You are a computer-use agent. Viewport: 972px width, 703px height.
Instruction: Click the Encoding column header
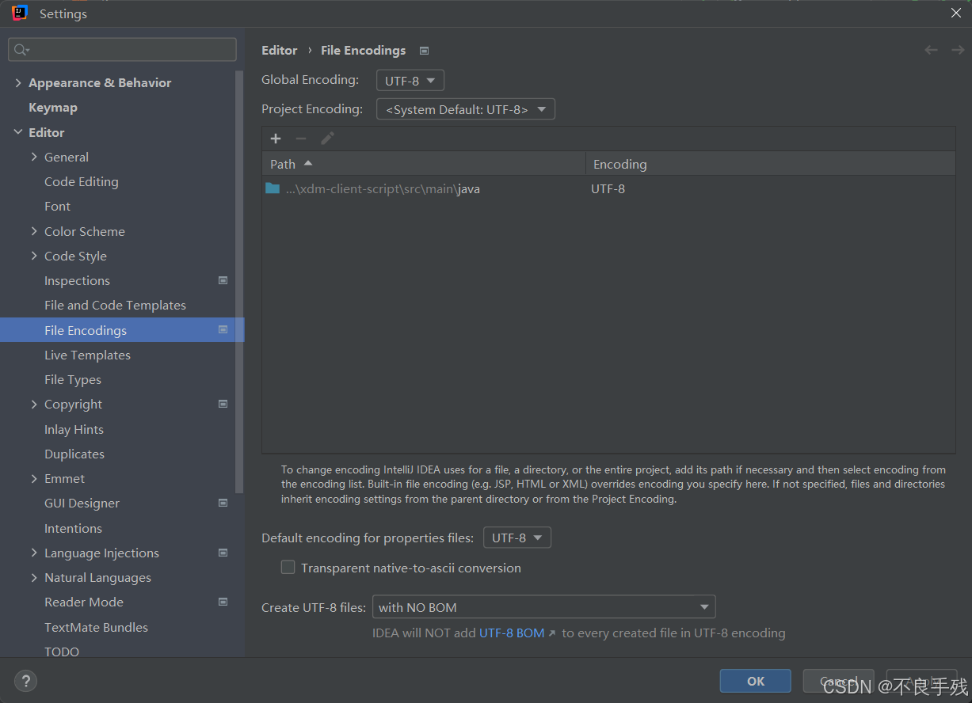(x=770, y=164)
